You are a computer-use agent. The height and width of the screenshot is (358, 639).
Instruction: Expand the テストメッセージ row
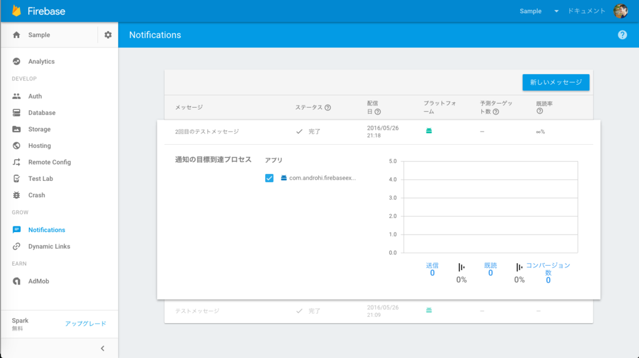pos(379,311)
